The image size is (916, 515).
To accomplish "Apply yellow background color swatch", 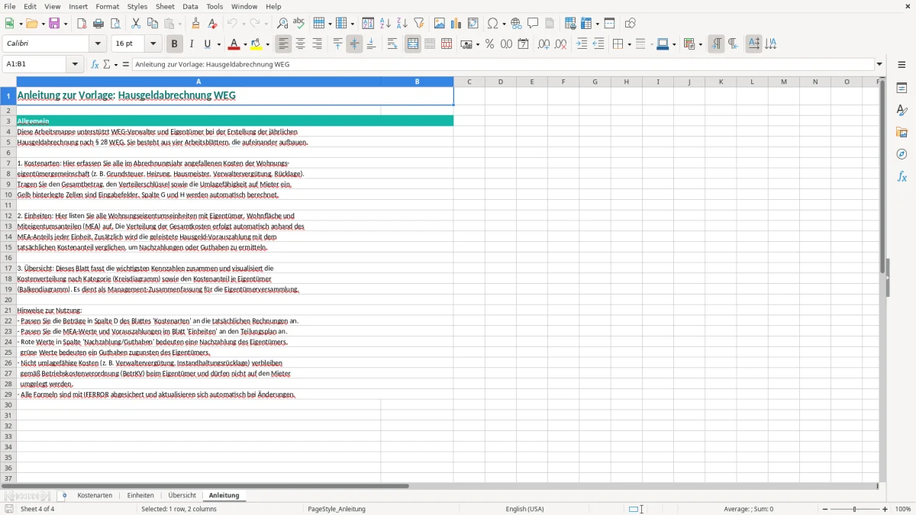I will 256,44.
